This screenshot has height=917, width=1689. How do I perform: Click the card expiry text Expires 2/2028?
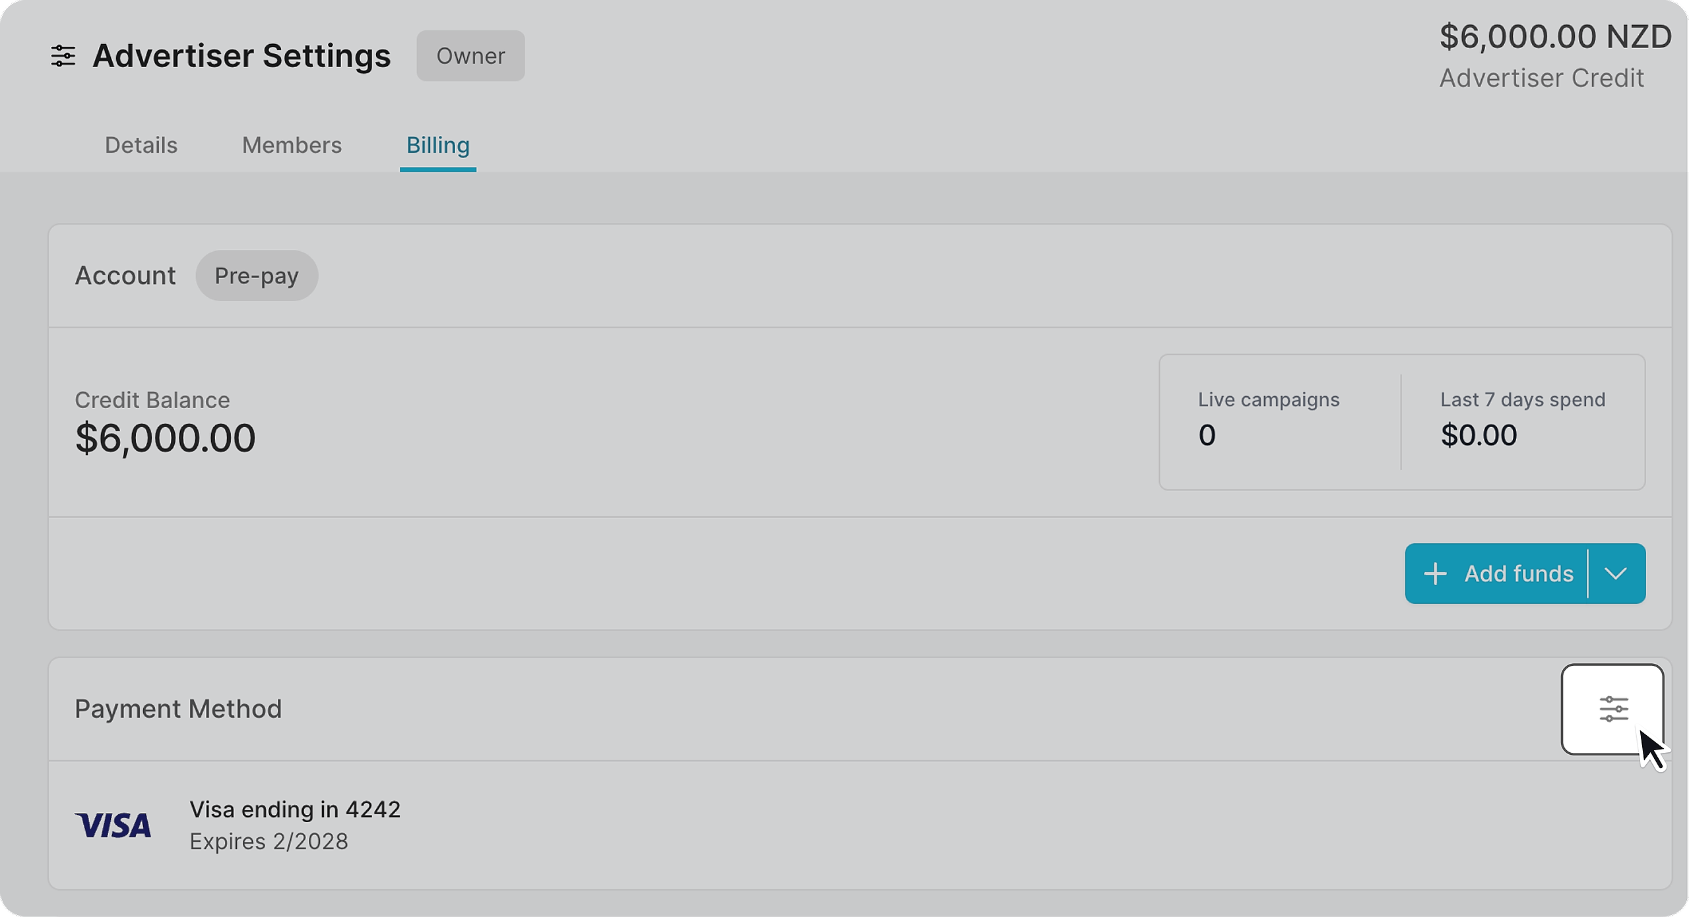tap(269, 842)
